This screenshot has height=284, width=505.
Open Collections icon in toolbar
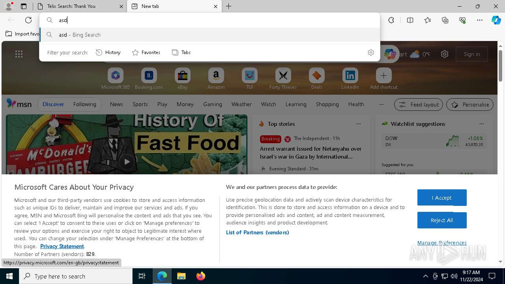pyautogui.click(x=445, y=20)
